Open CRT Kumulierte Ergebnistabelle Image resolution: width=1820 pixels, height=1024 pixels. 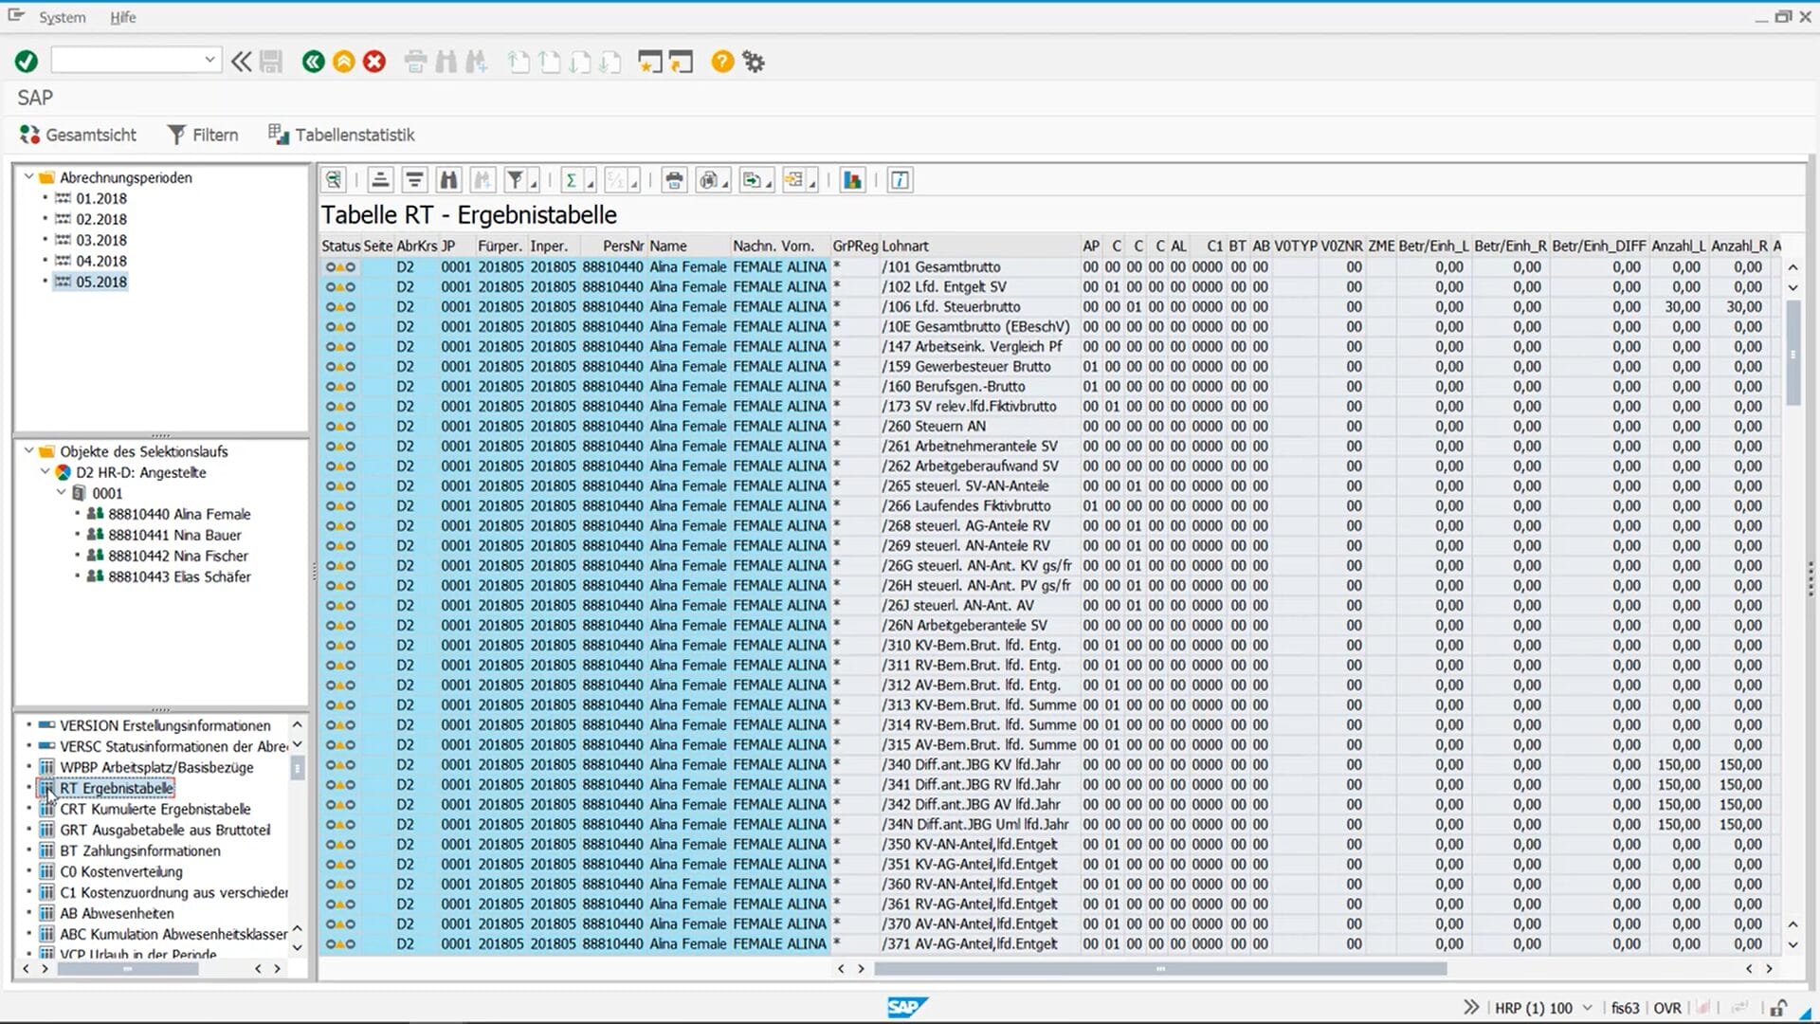(155, 809)
